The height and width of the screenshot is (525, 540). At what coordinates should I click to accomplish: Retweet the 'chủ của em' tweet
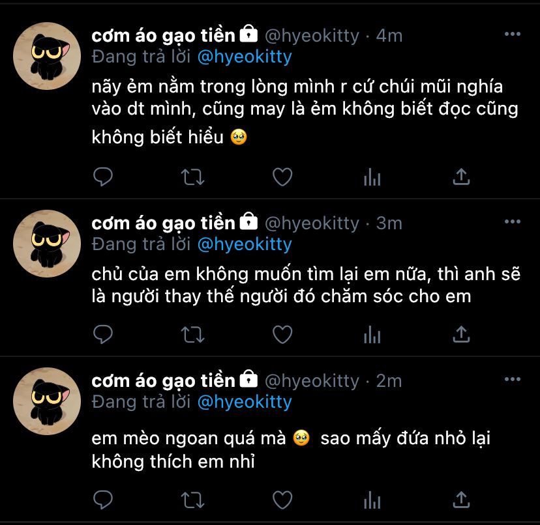point(192,334)
